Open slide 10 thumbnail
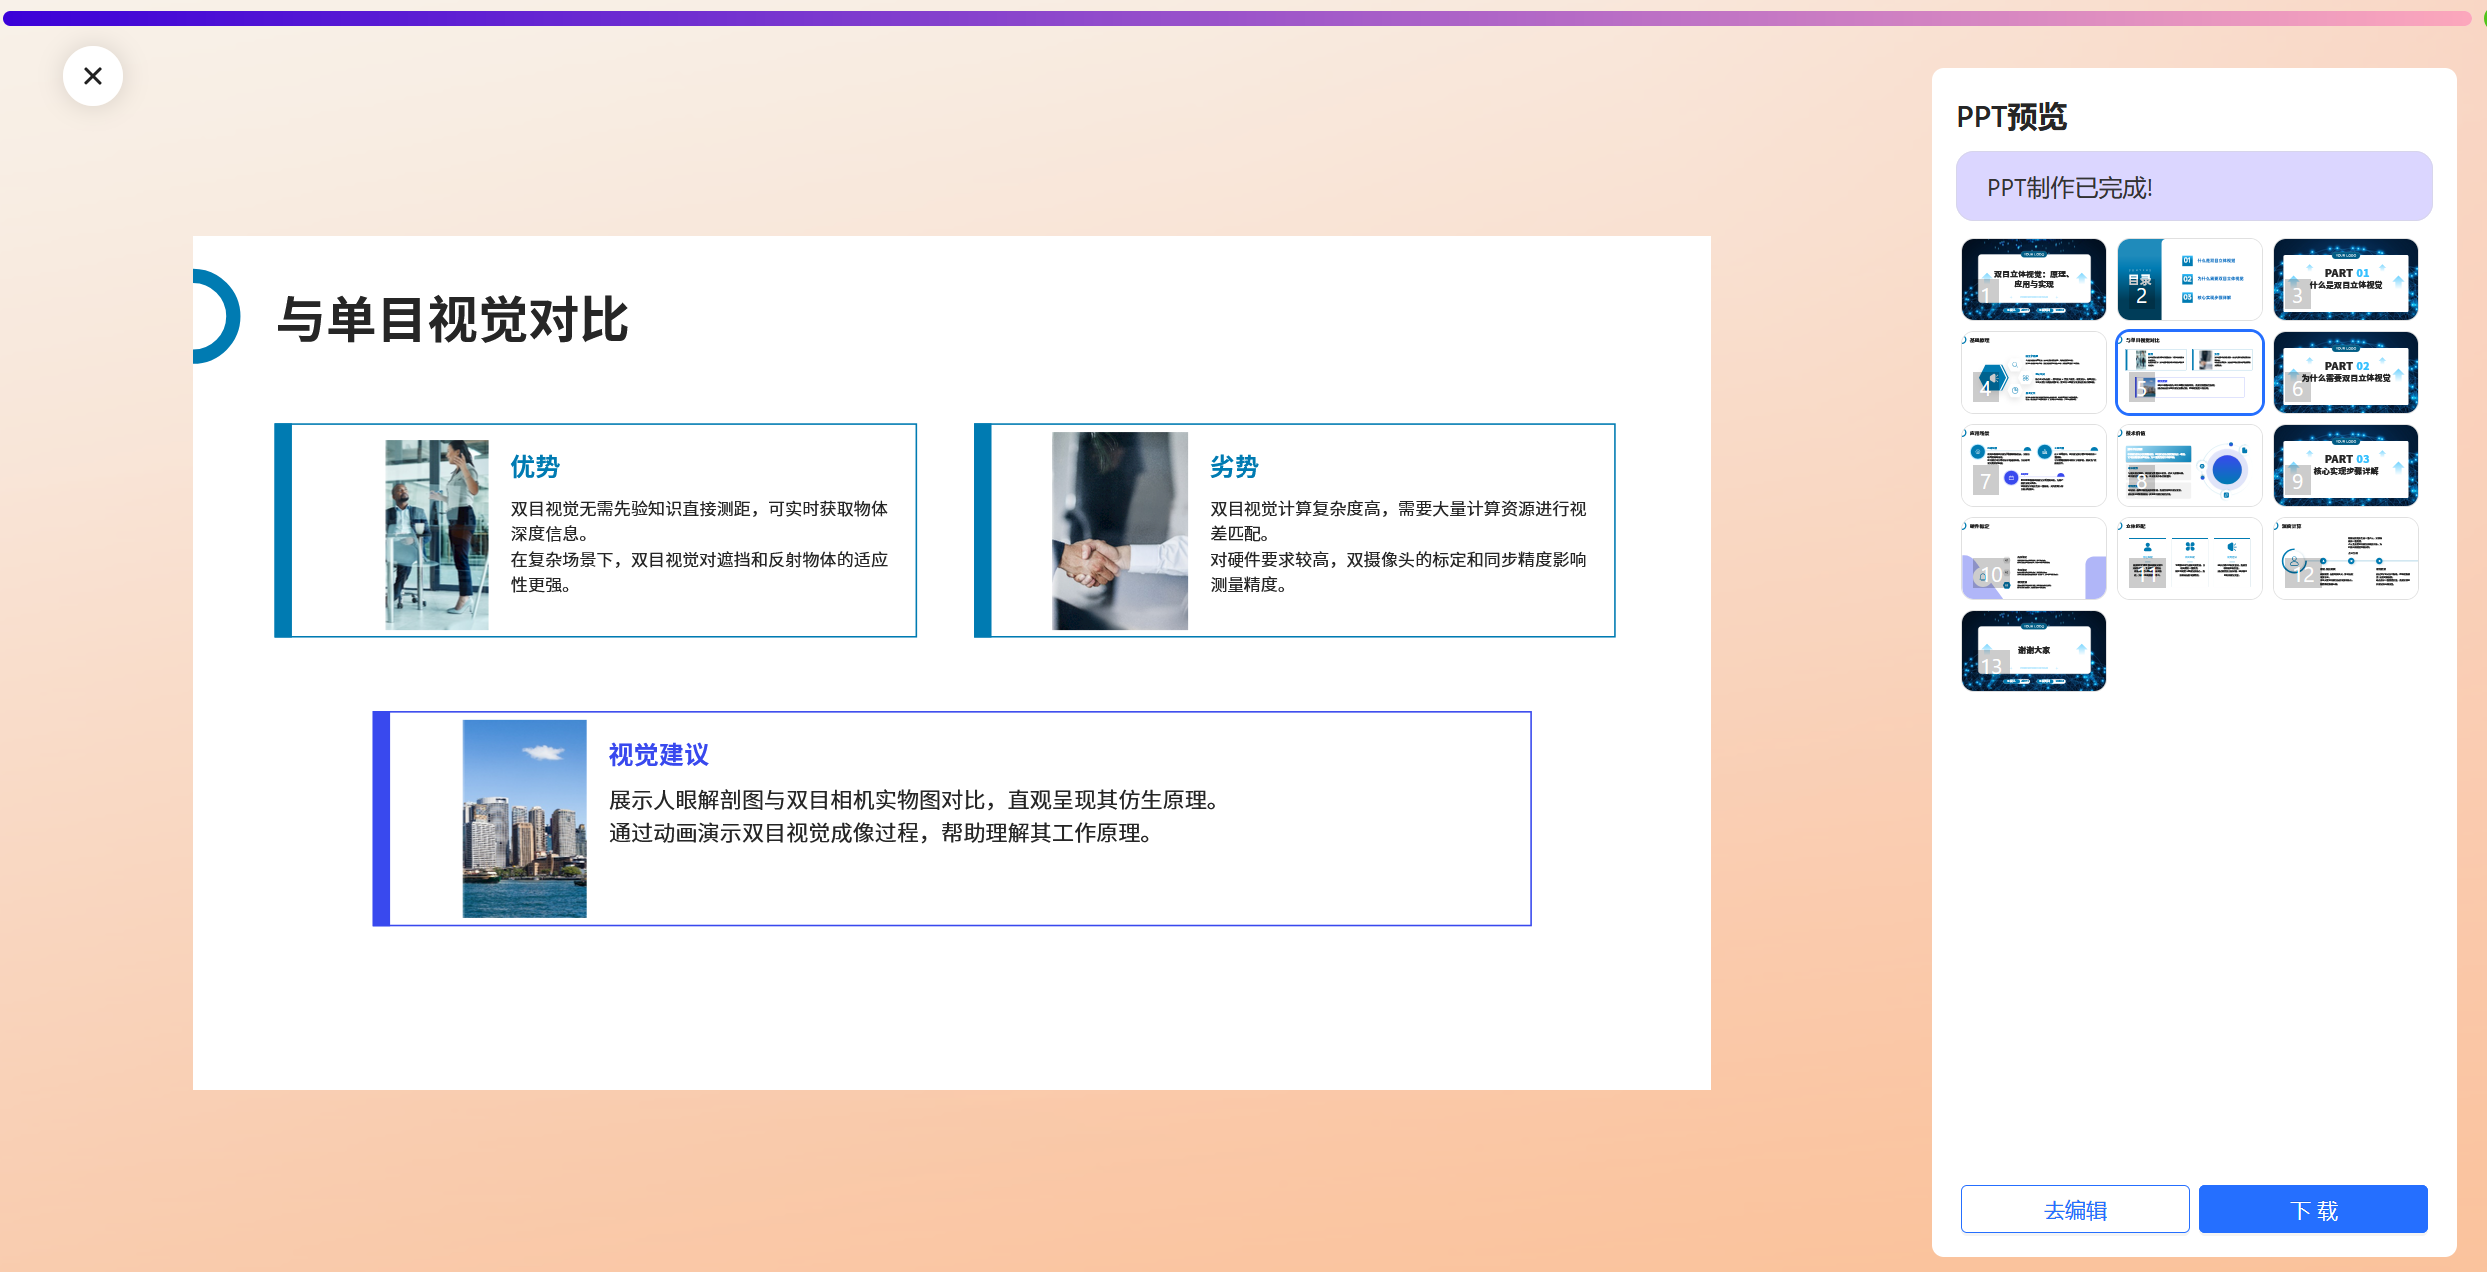Image resolution: width=2487 pixels, height=1272 pixels. click(x=2033, y=558)
